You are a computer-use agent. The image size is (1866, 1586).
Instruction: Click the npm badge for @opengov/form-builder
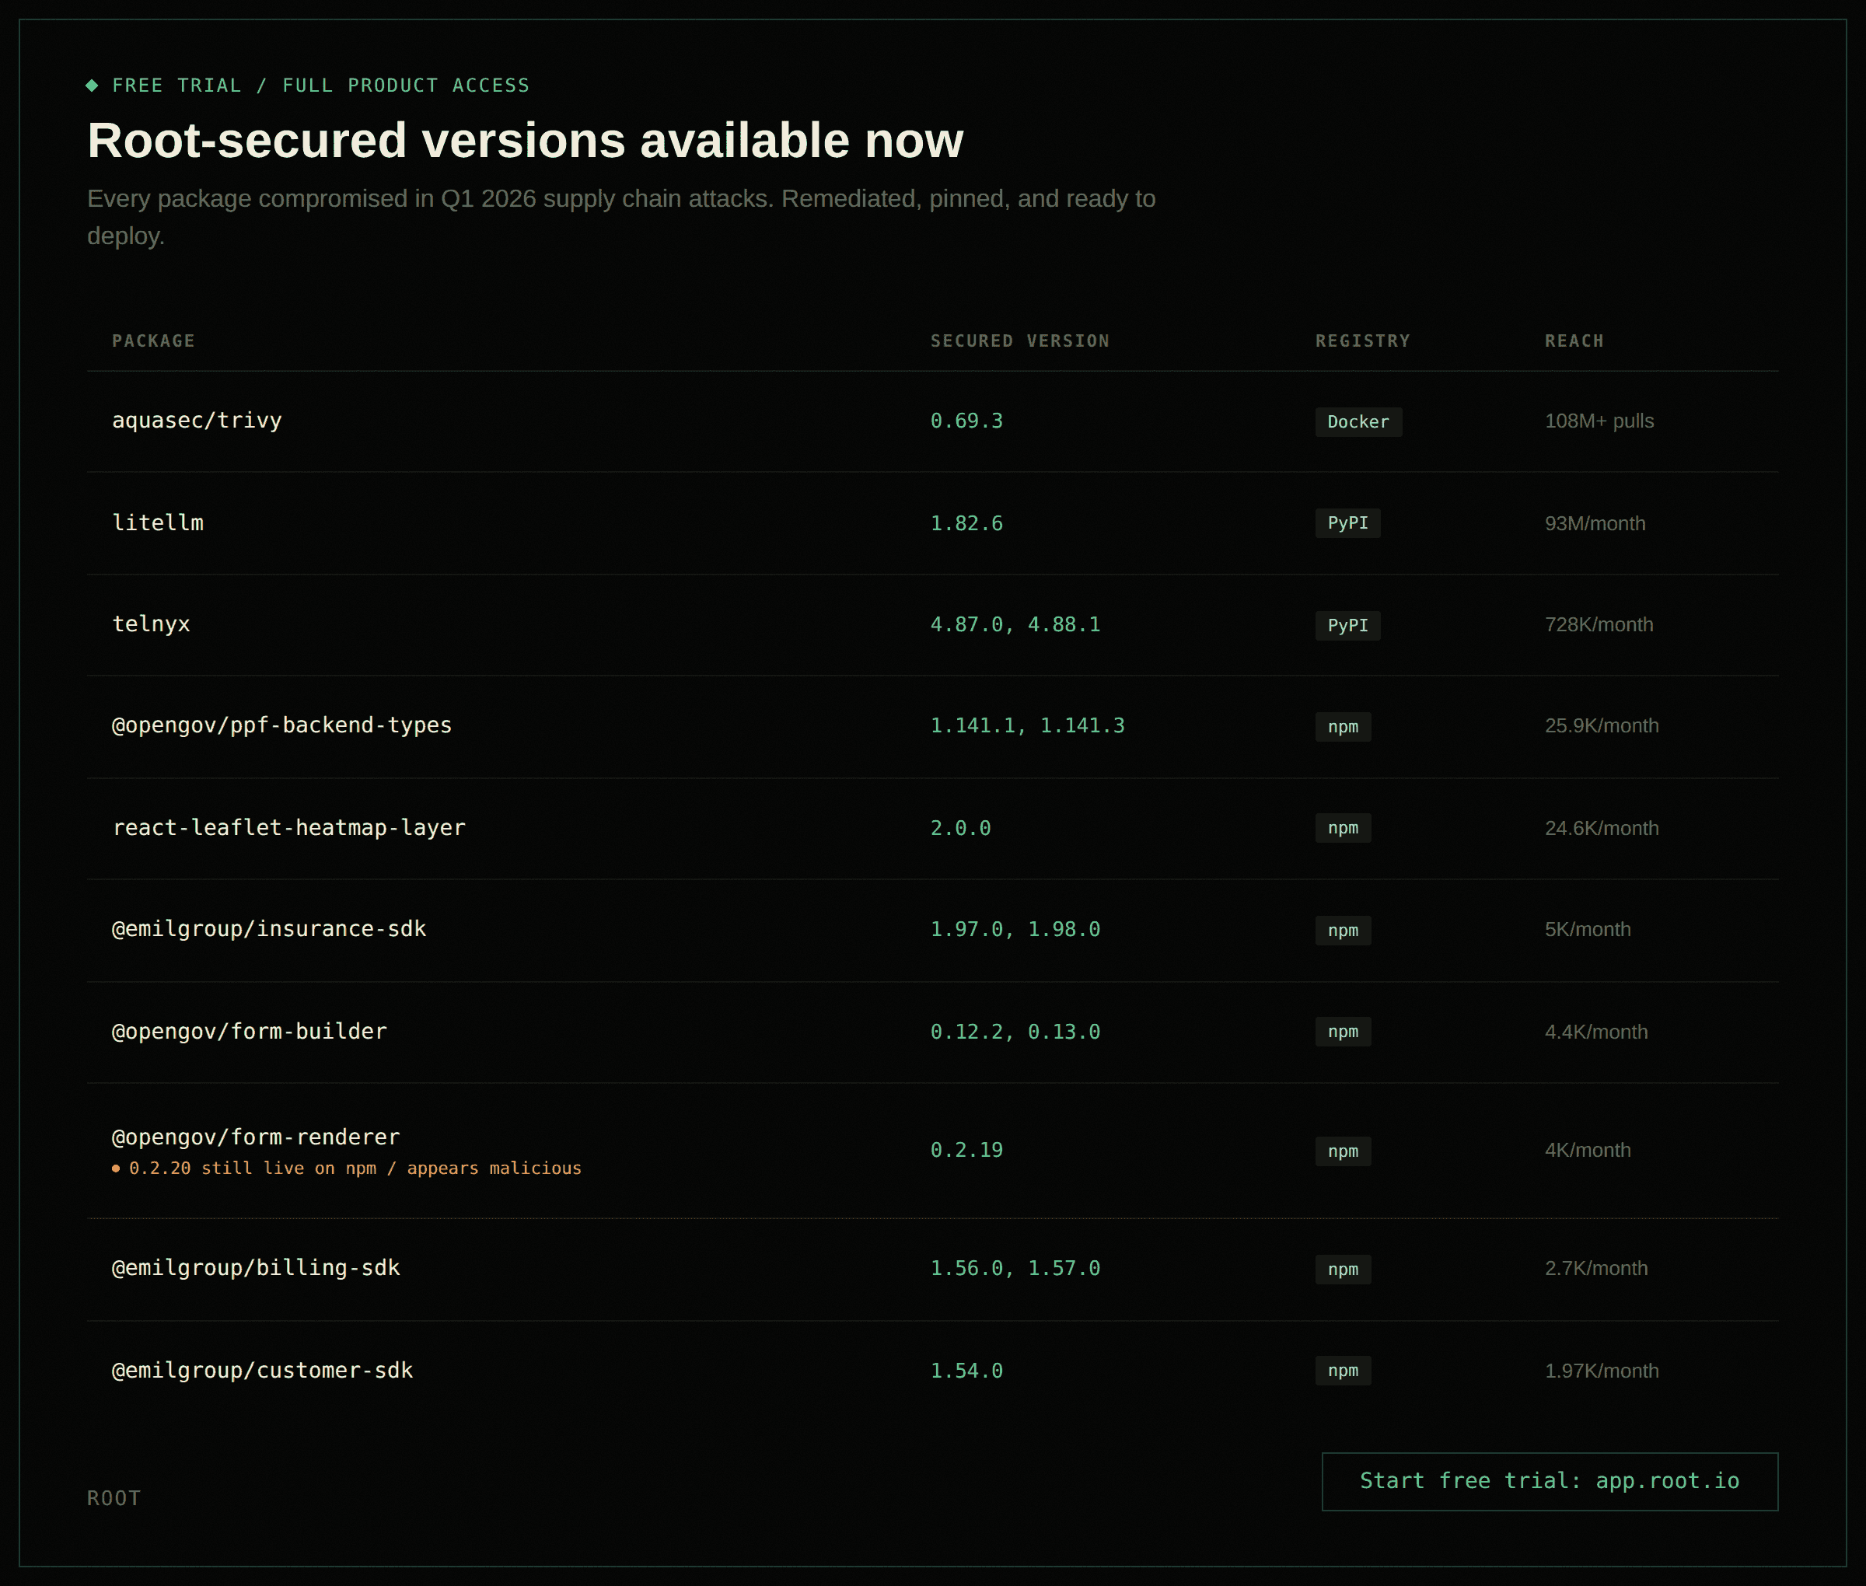point(1343,1031)
